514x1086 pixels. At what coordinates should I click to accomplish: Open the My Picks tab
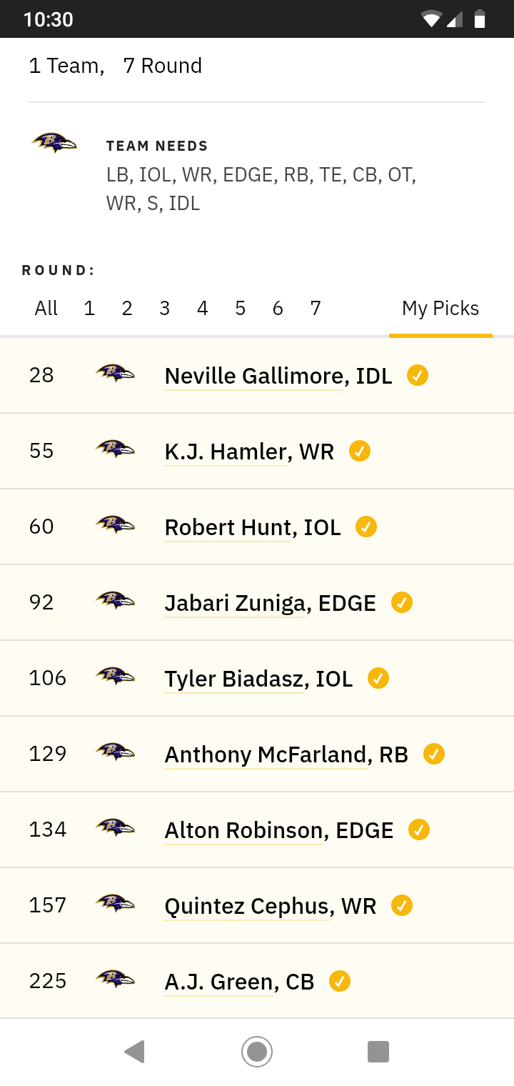click(440, 308)
